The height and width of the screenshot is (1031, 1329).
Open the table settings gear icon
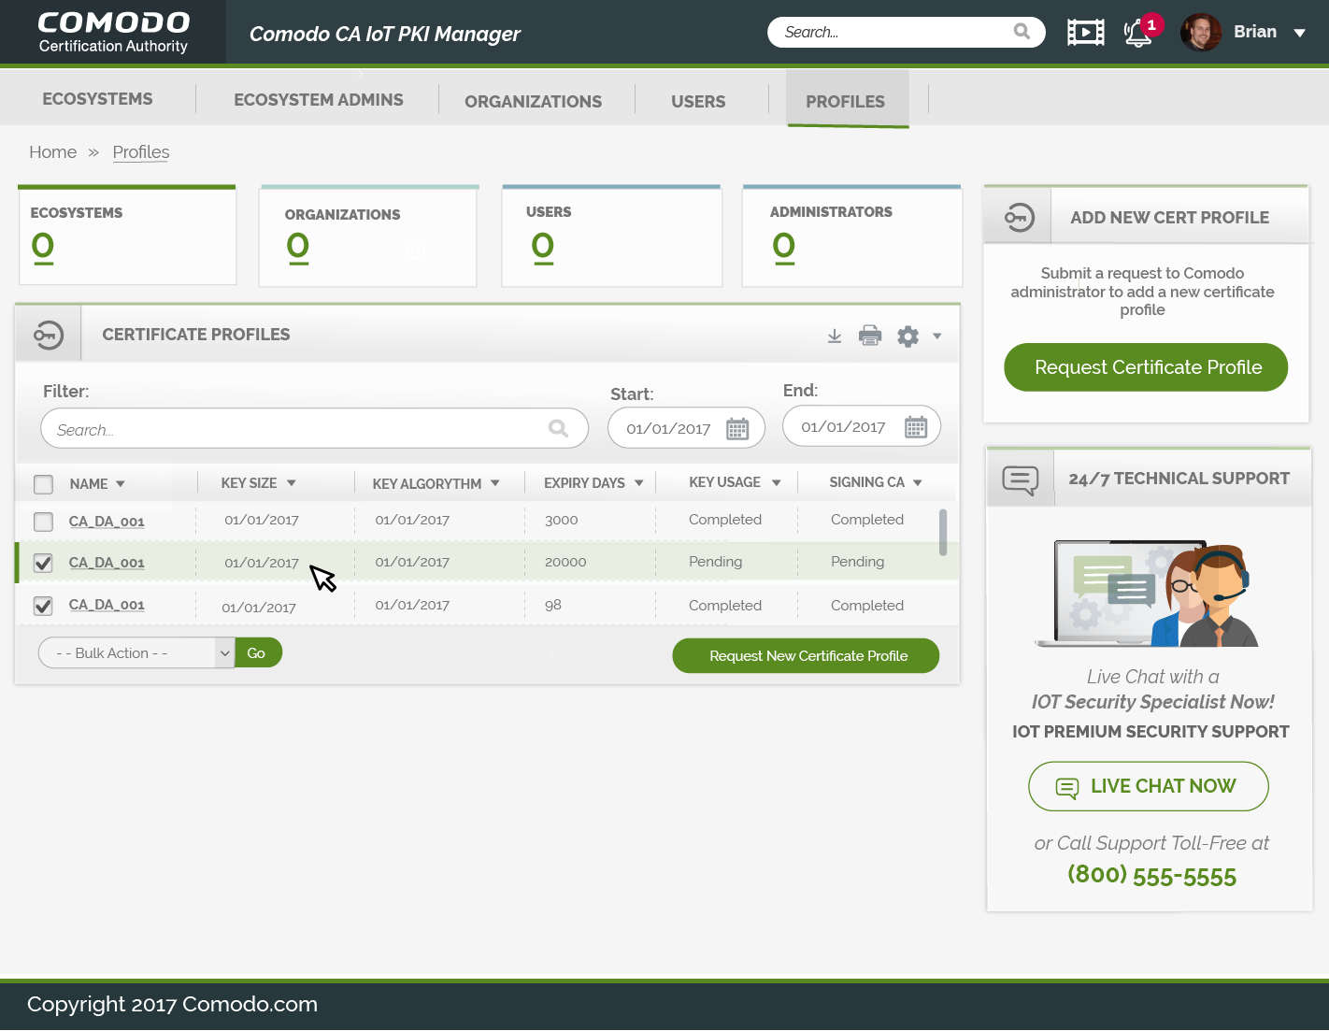click(x=907, y=336)
